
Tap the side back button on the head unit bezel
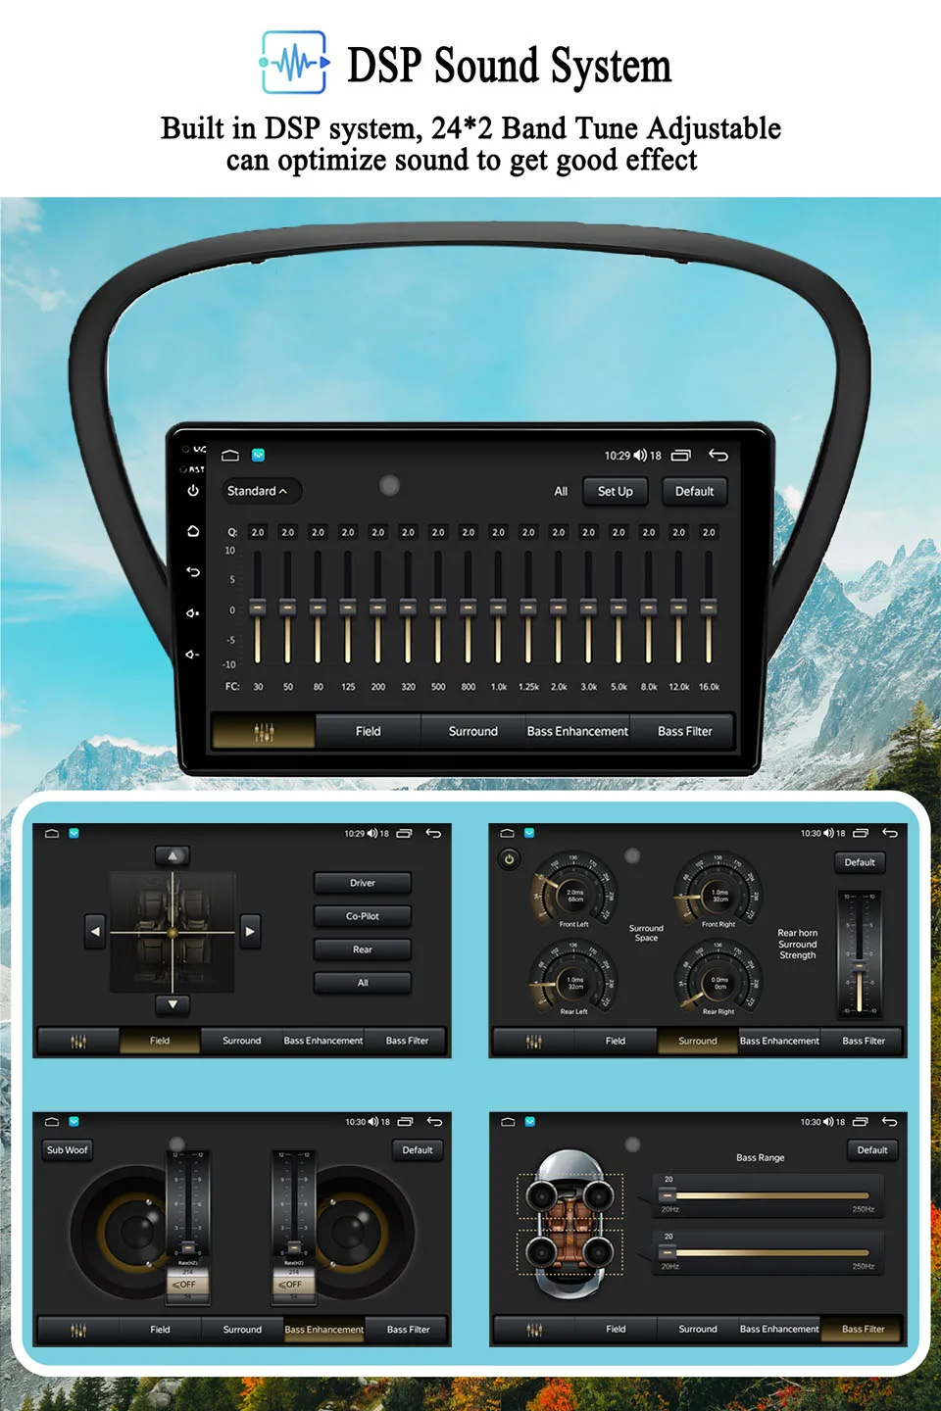coord(193,572)
